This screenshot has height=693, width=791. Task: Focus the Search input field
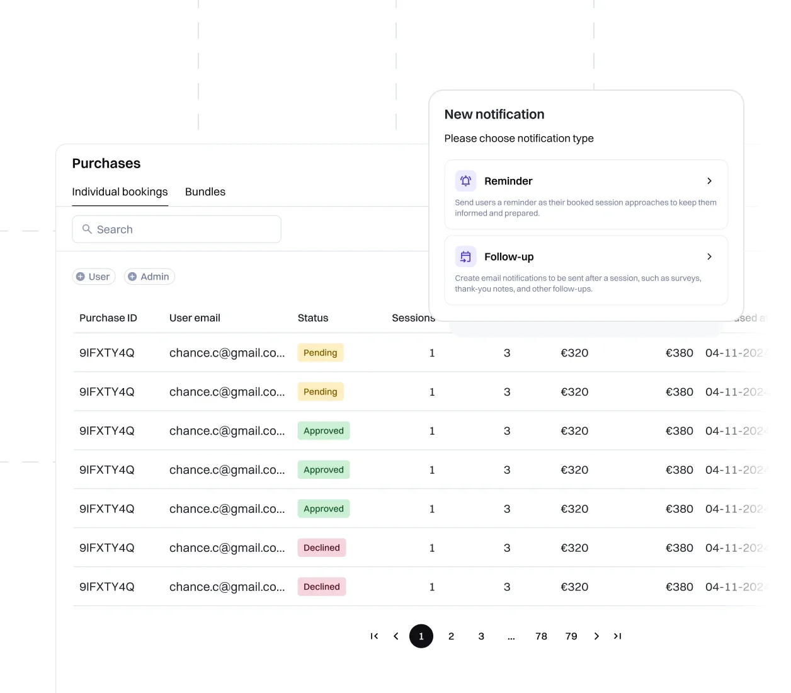click(177, 229)
